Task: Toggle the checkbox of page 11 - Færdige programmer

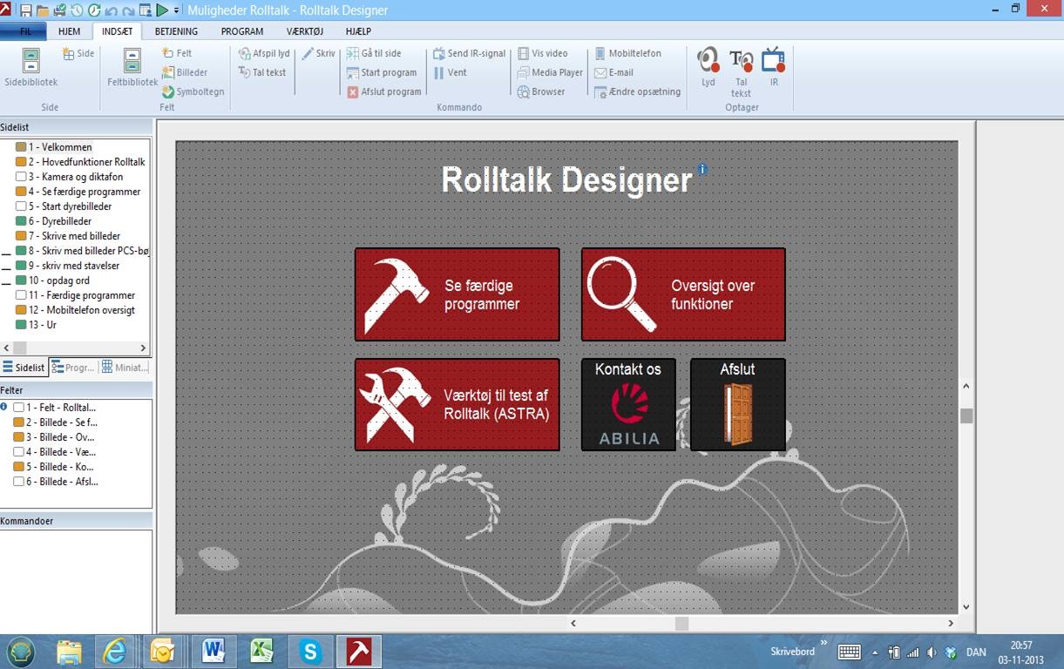Action: point(21,295)
